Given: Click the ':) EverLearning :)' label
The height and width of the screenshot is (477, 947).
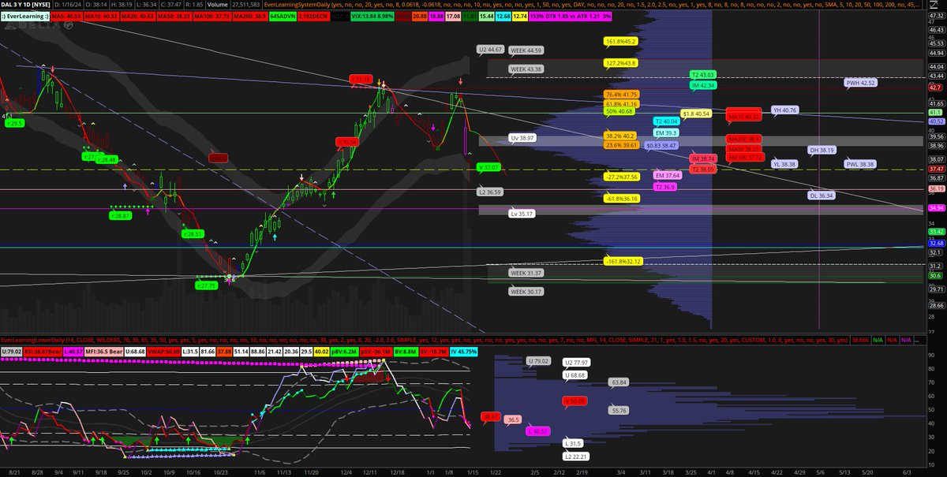Looking at the screenshot, I should tap(25, 17).
